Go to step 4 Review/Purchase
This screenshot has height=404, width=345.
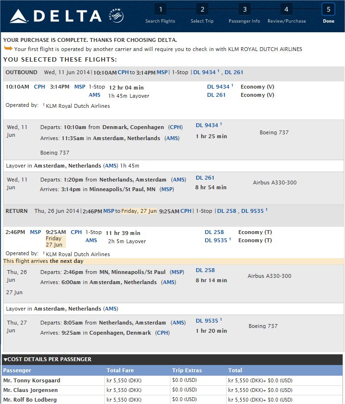[x=287, y=14]
